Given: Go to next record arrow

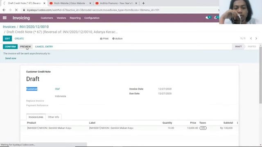Looking at the screenshot, I should (256, 38).
